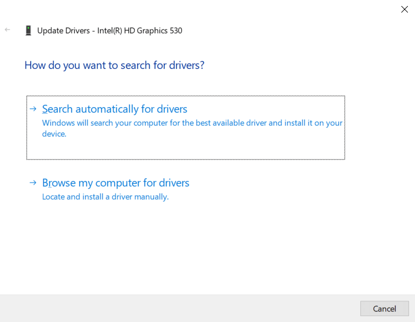
Task: Select Browse my computer for drivers
Action: point(116,183)
